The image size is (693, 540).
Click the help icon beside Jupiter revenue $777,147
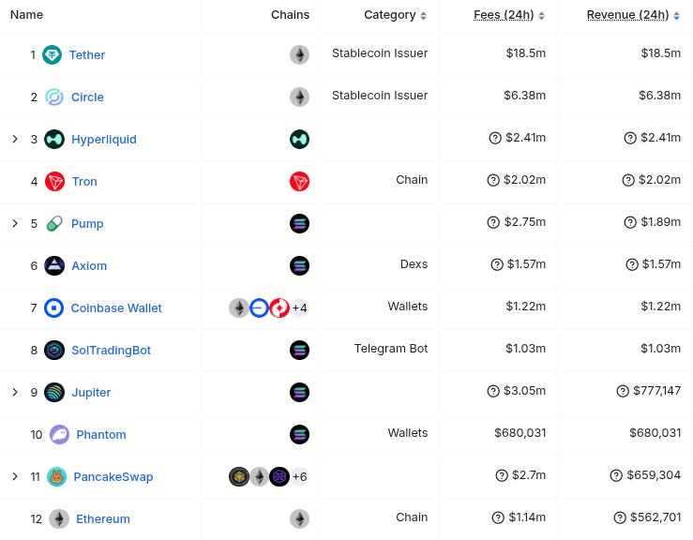pos(623,391)
